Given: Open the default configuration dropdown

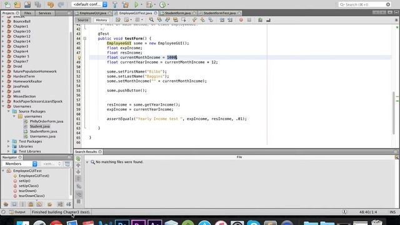Looking at the screenshot, I should tap(89, 4).
